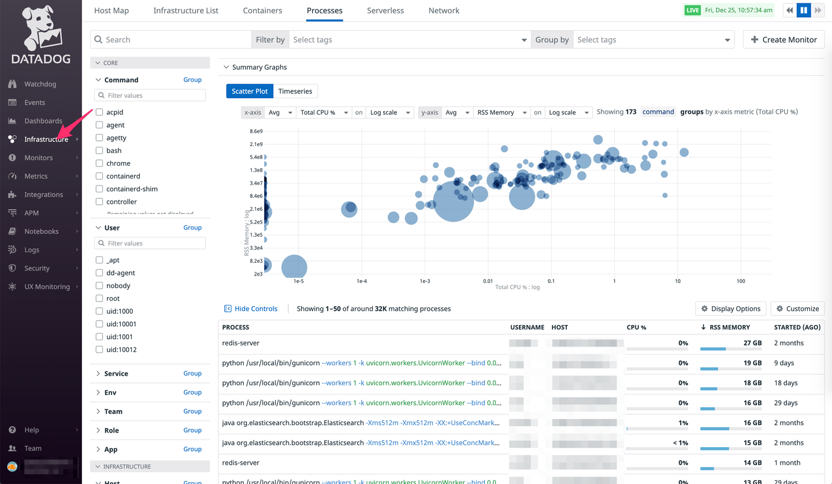This screenshot has height=484, width=832.
Task: Check the chrome command checkbox
Action: [99, 163]
